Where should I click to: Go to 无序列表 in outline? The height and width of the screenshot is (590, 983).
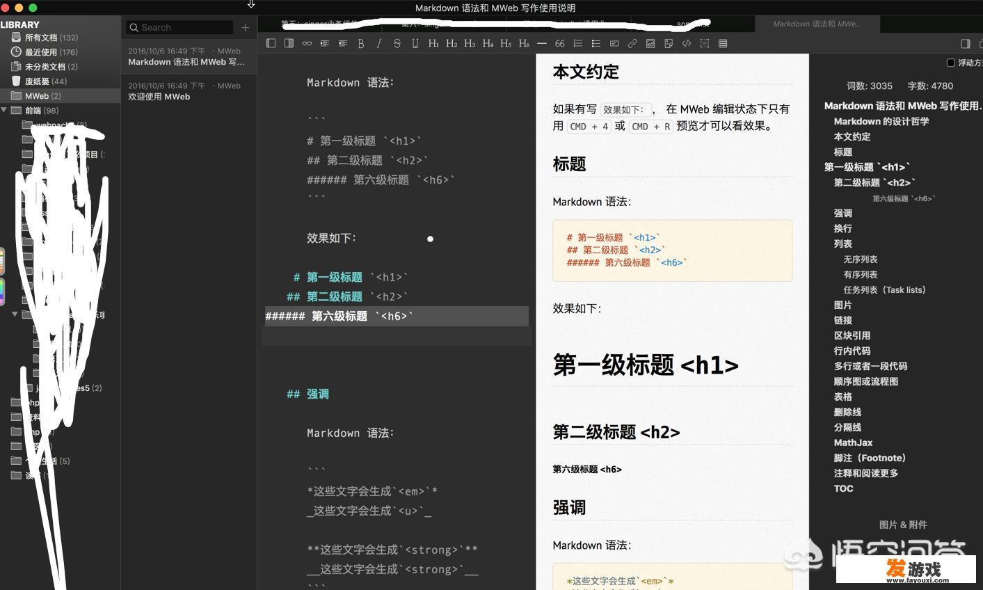pos(860,259)
